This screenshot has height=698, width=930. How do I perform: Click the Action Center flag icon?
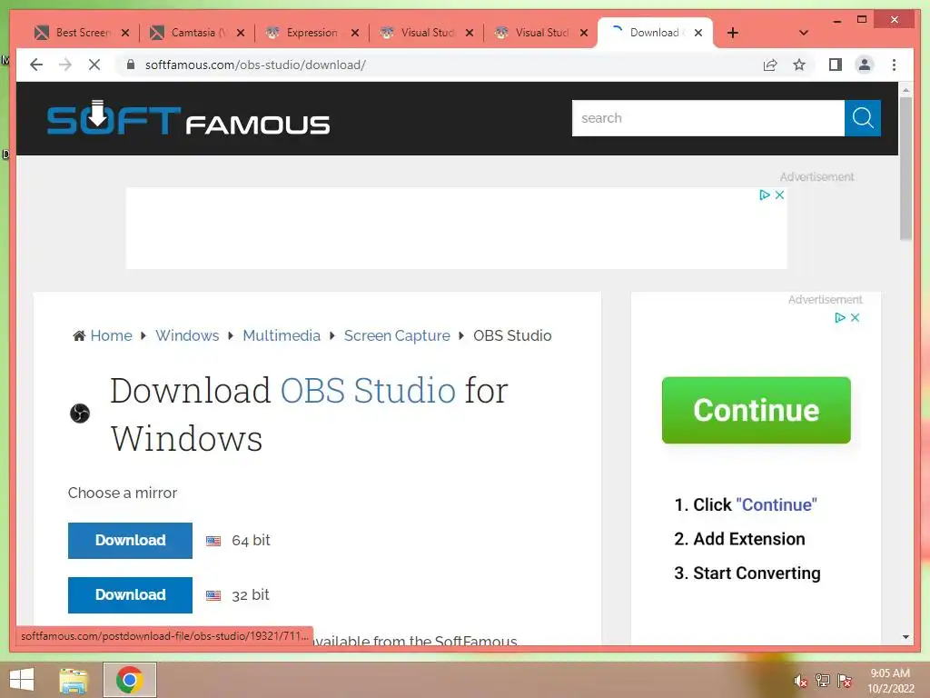[845, 681]
